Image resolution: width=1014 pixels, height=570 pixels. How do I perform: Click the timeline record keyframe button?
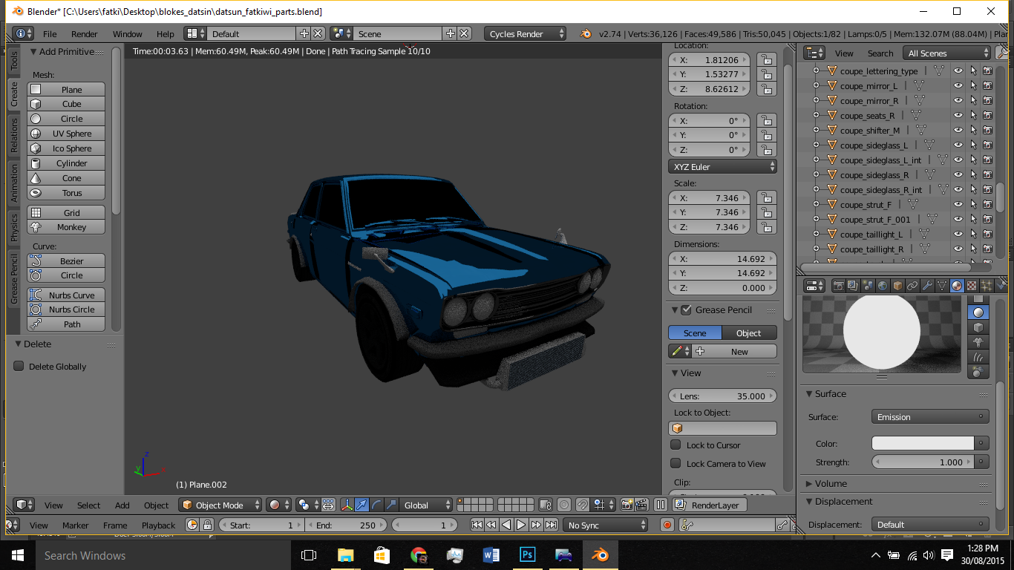tap(667, 525)
